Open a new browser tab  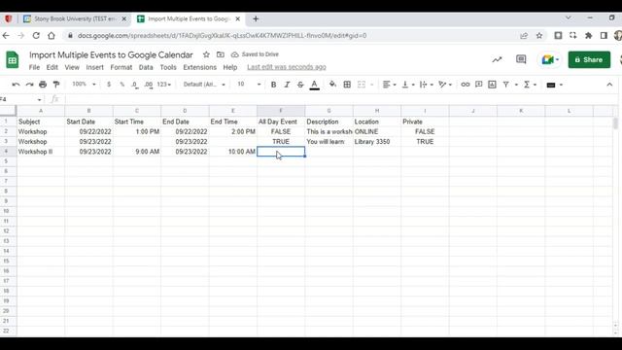click(256, 18)
